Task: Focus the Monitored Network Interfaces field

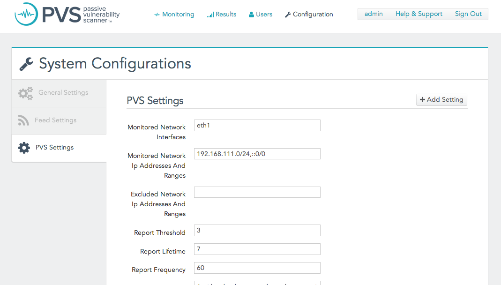Action: point(257,125)
